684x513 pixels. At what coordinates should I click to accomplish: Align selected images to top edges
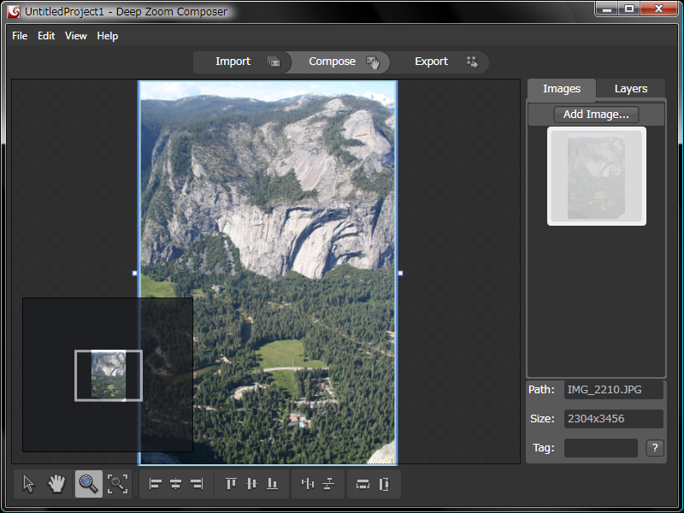[231, 484]
